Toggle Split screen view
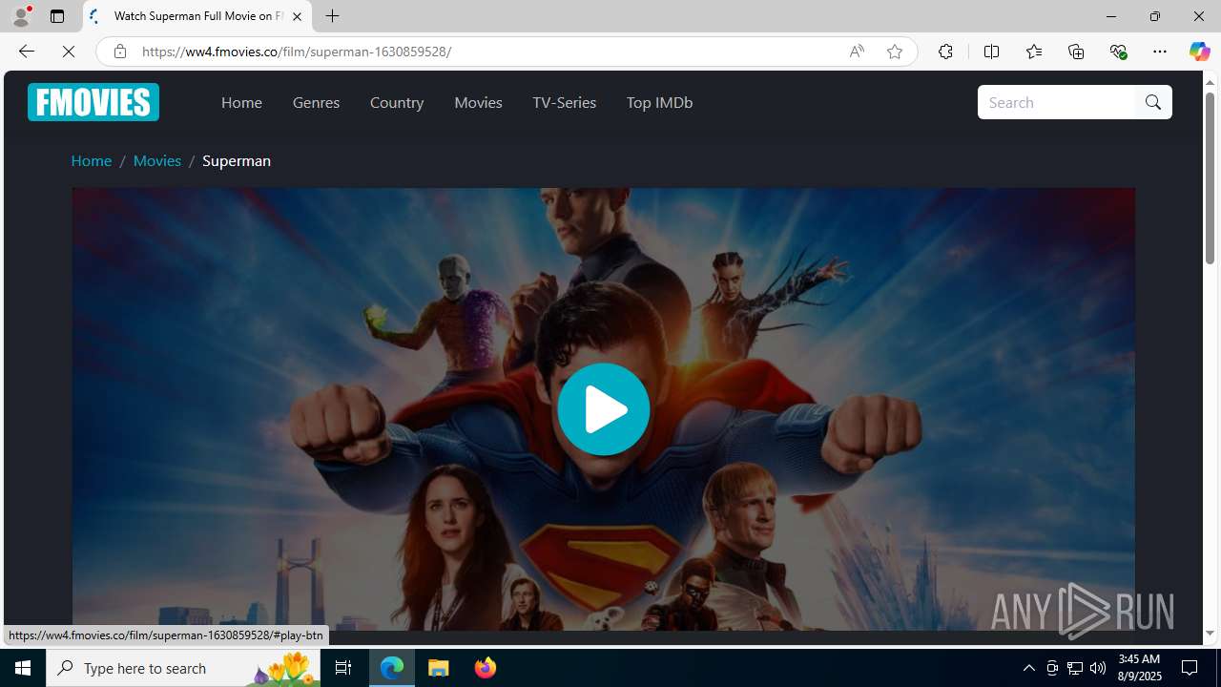 pyautogui.click(x=991, y=52)
